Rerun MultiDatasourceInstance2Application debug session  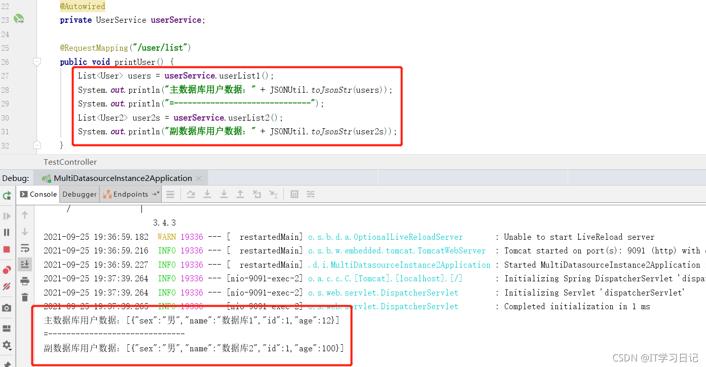pyautogui.click(x=7, y=195)
